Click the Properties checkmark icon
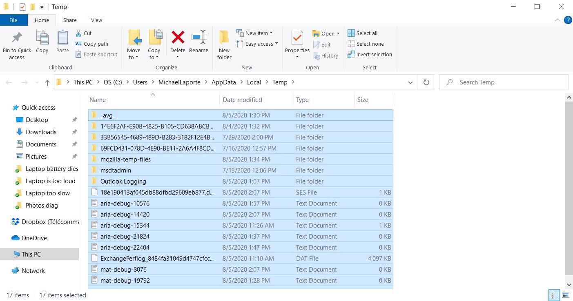573x301 pixels. coord(297,38)
